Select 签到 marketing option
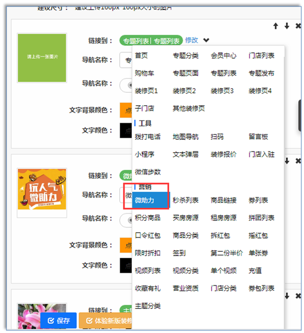 click(179, 253)
